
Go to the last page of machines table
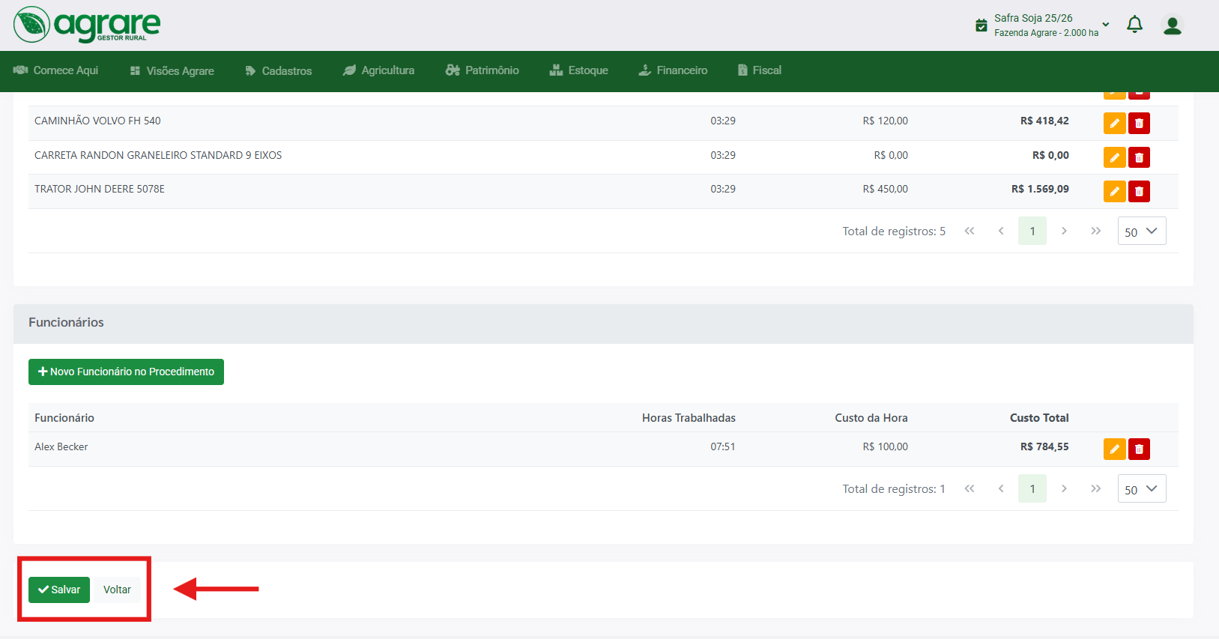1095,231
